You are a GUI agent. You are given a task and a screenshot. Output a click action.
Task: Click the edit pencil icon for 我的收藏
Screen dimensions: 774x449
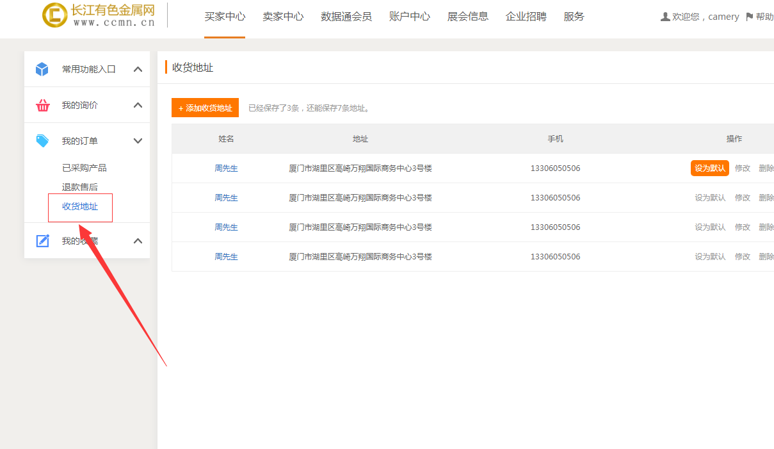click(43, 241)
